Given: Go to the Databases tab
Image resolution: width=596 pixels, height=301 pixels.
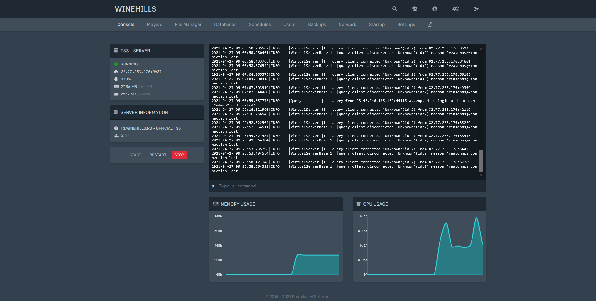Looking at the screenshot, I should (x=225, y=24).
